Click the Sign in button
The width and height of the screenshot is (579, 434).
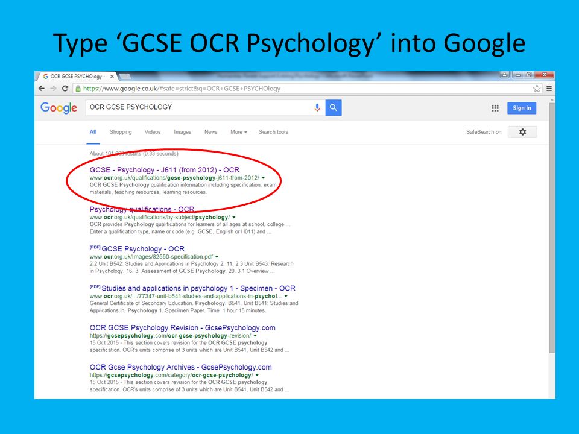click(x=521, y=108)
